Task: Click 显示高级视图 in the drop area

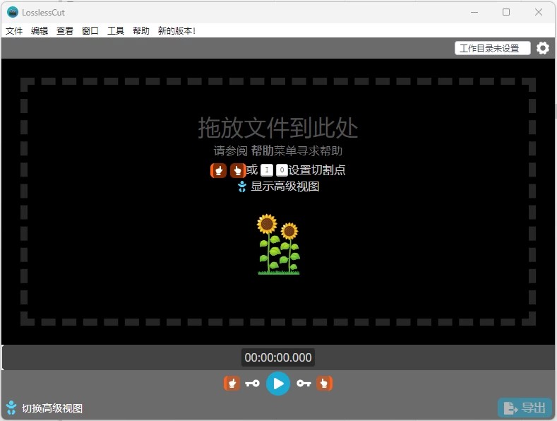Action: [285, 186]
